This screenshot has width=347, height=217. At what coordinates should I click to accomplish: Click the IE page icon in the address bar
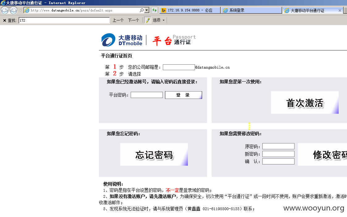[x=27, y=10]
